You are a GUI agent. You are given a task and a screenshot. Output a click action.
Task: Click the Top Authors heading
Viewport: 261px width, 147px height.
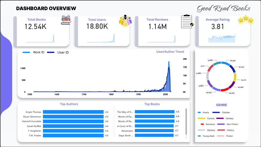69,104
